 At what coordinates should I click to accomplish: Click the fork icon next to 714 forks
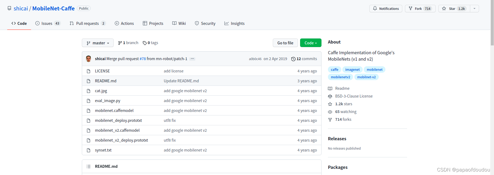point(330,119)
